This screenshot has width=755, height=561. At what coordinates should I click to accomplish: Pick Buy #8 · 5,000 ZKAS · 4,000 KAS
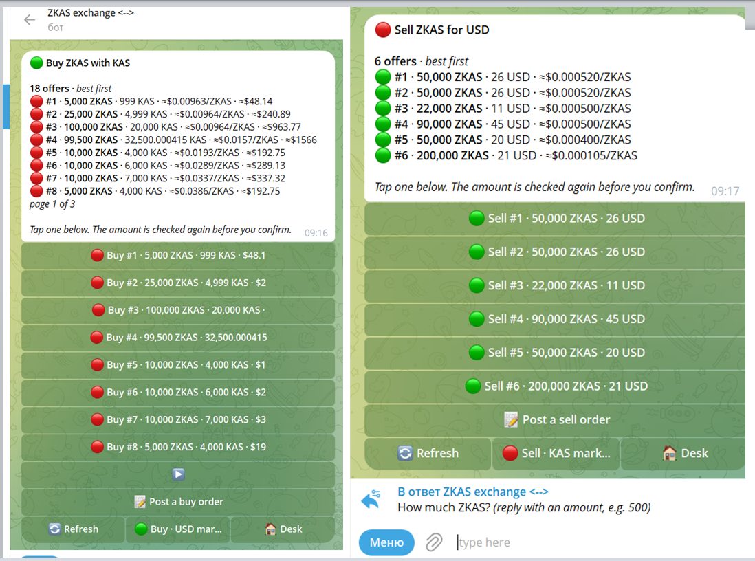tap(178, 447)
